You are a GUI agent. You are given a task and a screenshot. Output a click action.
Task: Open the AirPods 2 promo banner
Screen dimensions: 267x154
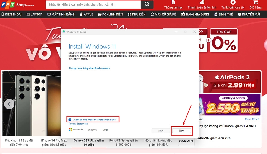230,82
